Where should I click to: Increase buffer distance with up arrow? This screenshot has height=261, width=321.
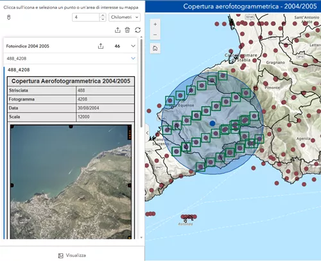(103, 15)
